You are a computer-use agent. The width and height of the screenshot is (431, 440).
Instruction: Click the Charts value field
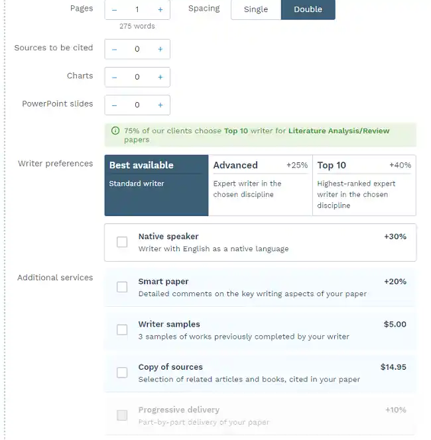[x=137, y=77]
